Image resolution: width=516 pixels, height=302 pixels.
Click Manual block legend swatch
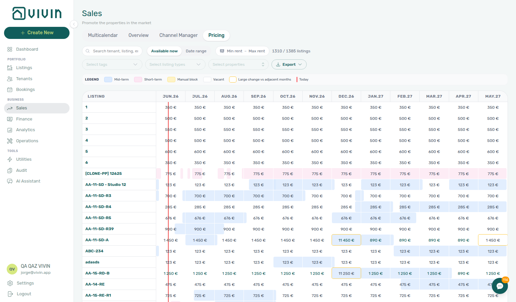[x=171, y=80]
